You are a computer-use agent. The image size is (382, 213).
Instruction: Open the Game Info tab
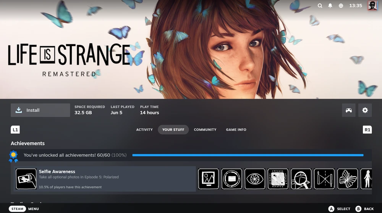(236, 130)
